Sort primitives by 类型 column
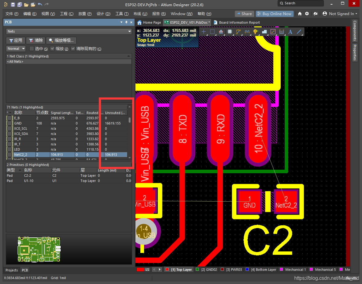The image size is (362, 284). [x=14, y=170]
